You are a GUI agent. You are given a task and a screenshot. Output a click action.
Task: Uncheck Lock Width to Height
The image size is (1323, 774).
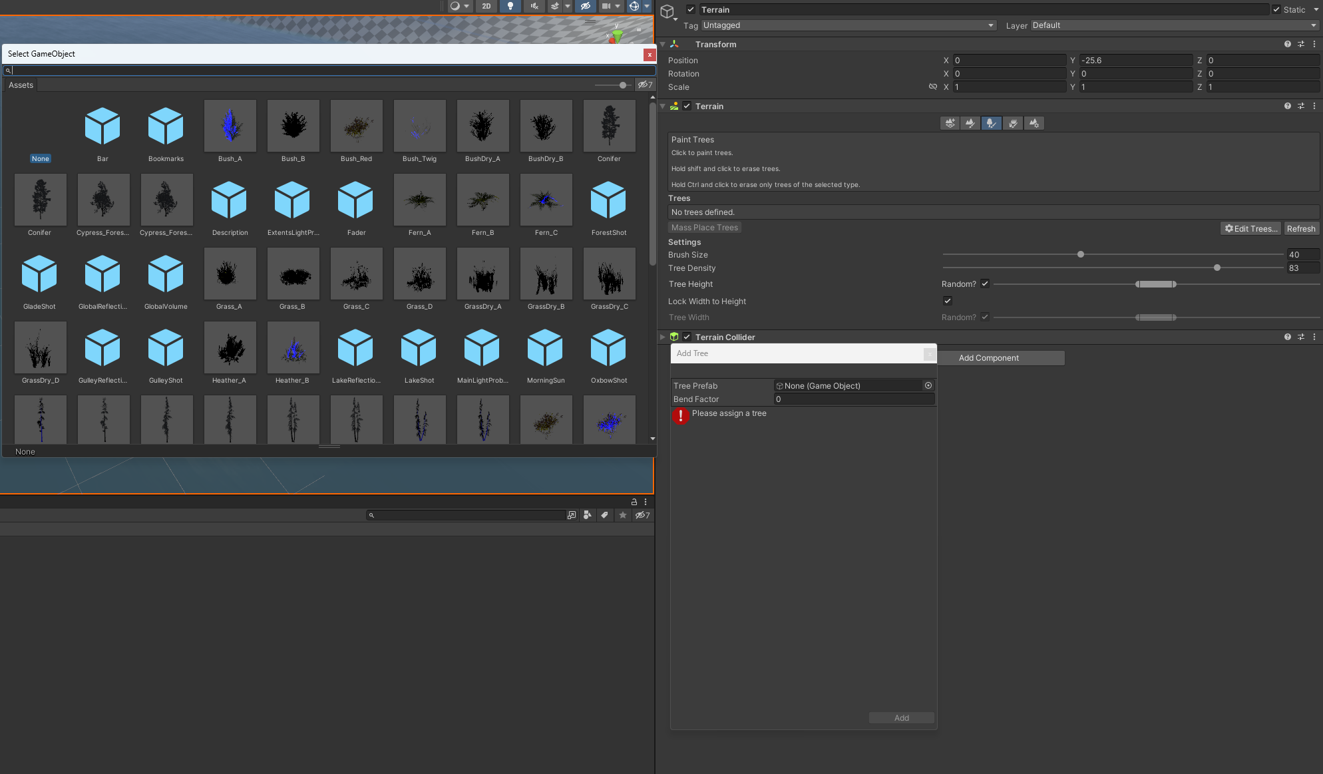pyautogui.click(x=948, y=301)
